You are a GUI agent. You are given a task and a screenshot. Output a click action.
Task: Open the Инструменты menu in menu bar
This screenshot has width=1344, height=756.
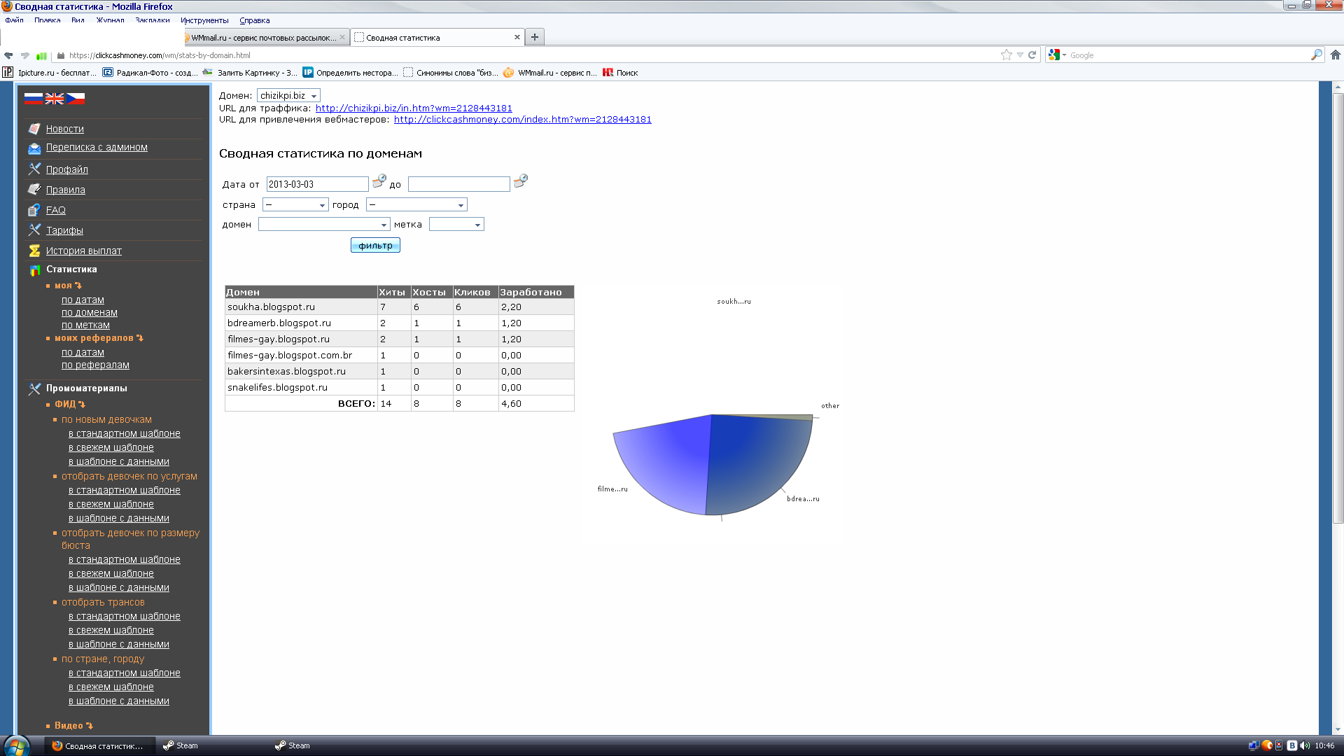tap(204, 20)
